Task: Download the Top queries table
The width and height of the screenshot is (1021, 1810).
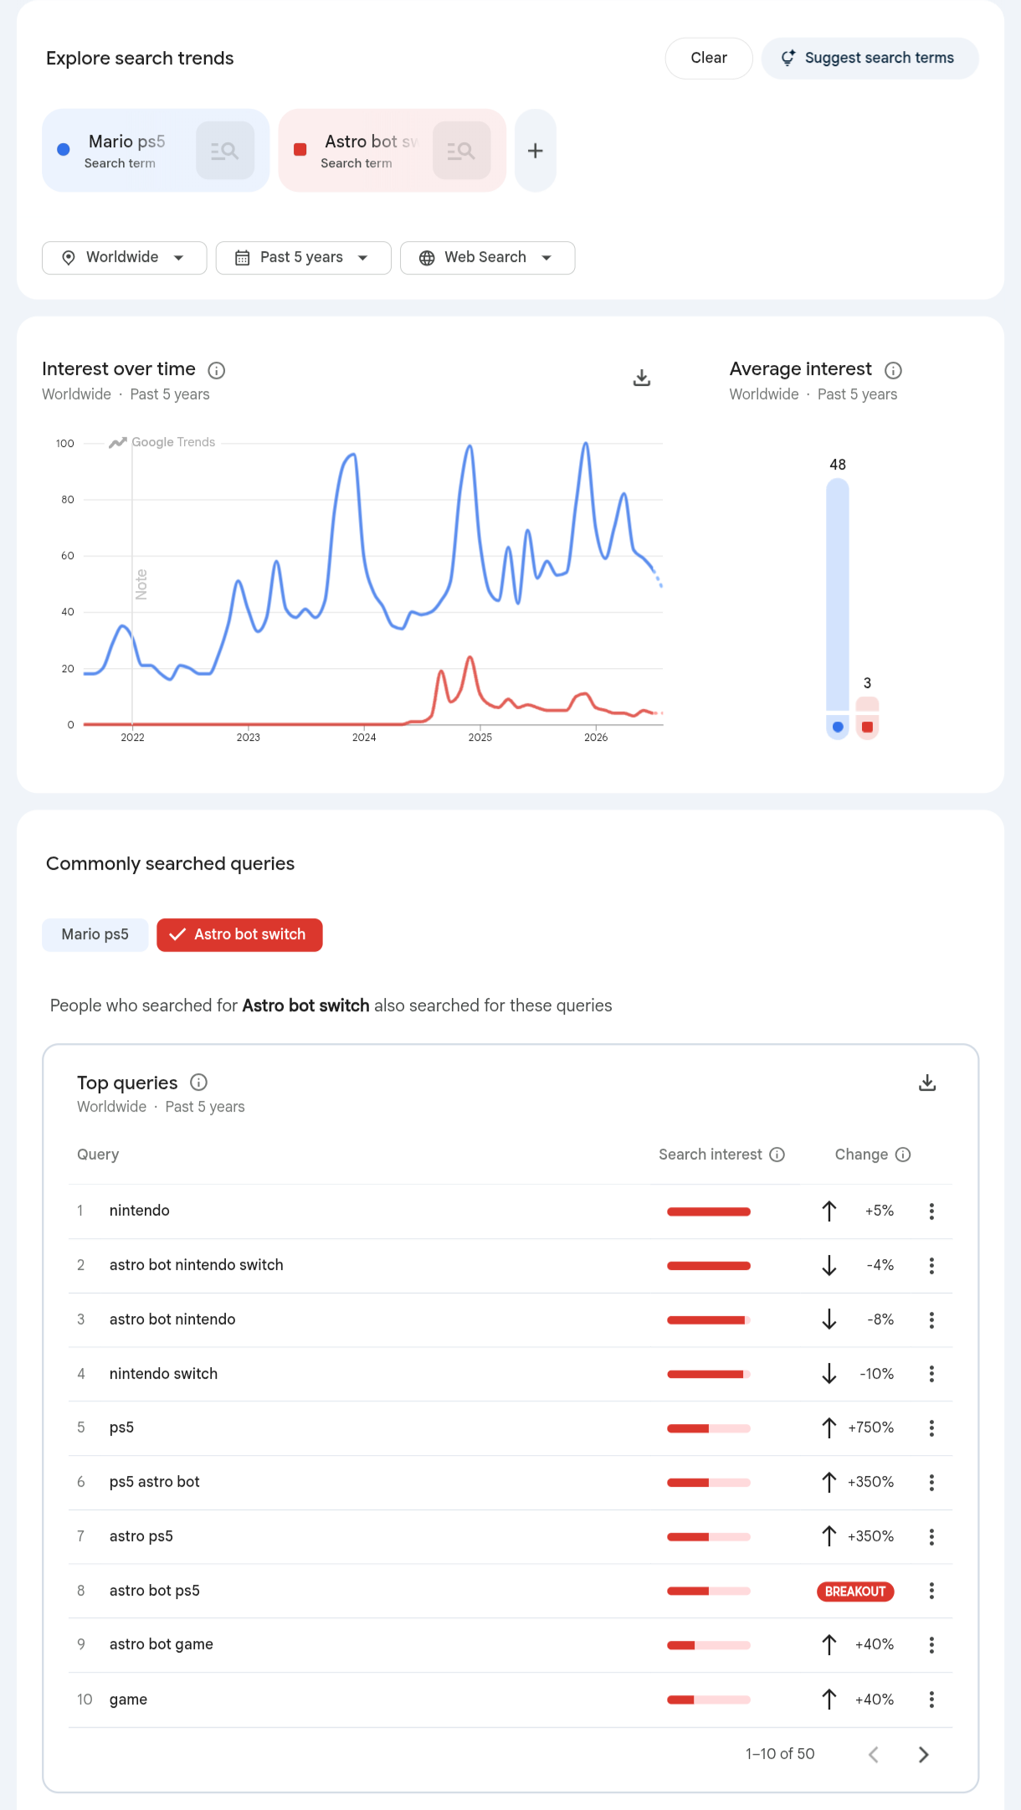Action: (927, 1082)
